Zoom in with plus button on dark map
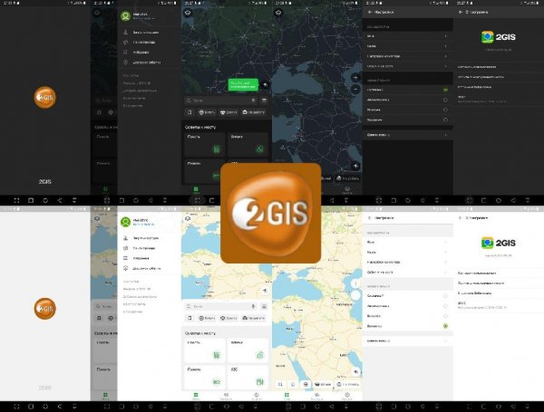The width and height of the screenshot is (544, 412). tap(355, 78)
